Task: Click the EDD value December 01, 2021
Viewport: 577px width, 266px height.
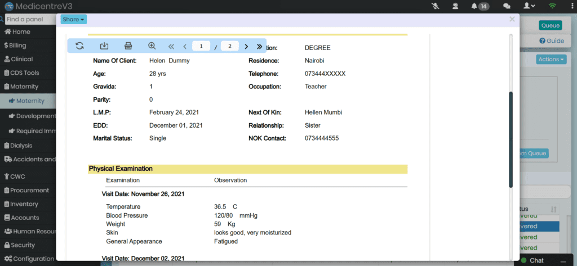Action: pos(176,125)
